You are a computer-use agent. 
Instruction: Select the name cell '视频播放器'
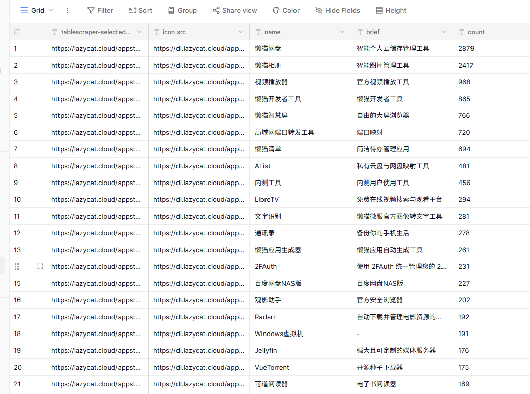click(x=301, y=82)
